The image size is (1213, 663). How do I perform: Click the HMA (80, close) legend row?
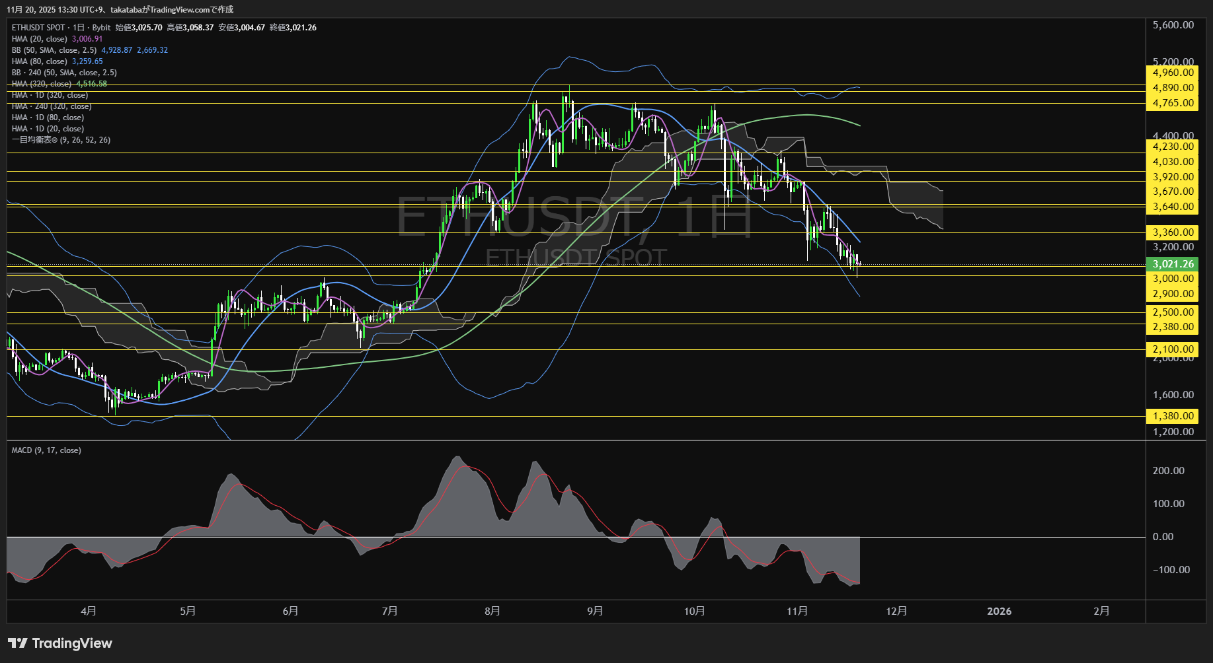tap(40, 61)
